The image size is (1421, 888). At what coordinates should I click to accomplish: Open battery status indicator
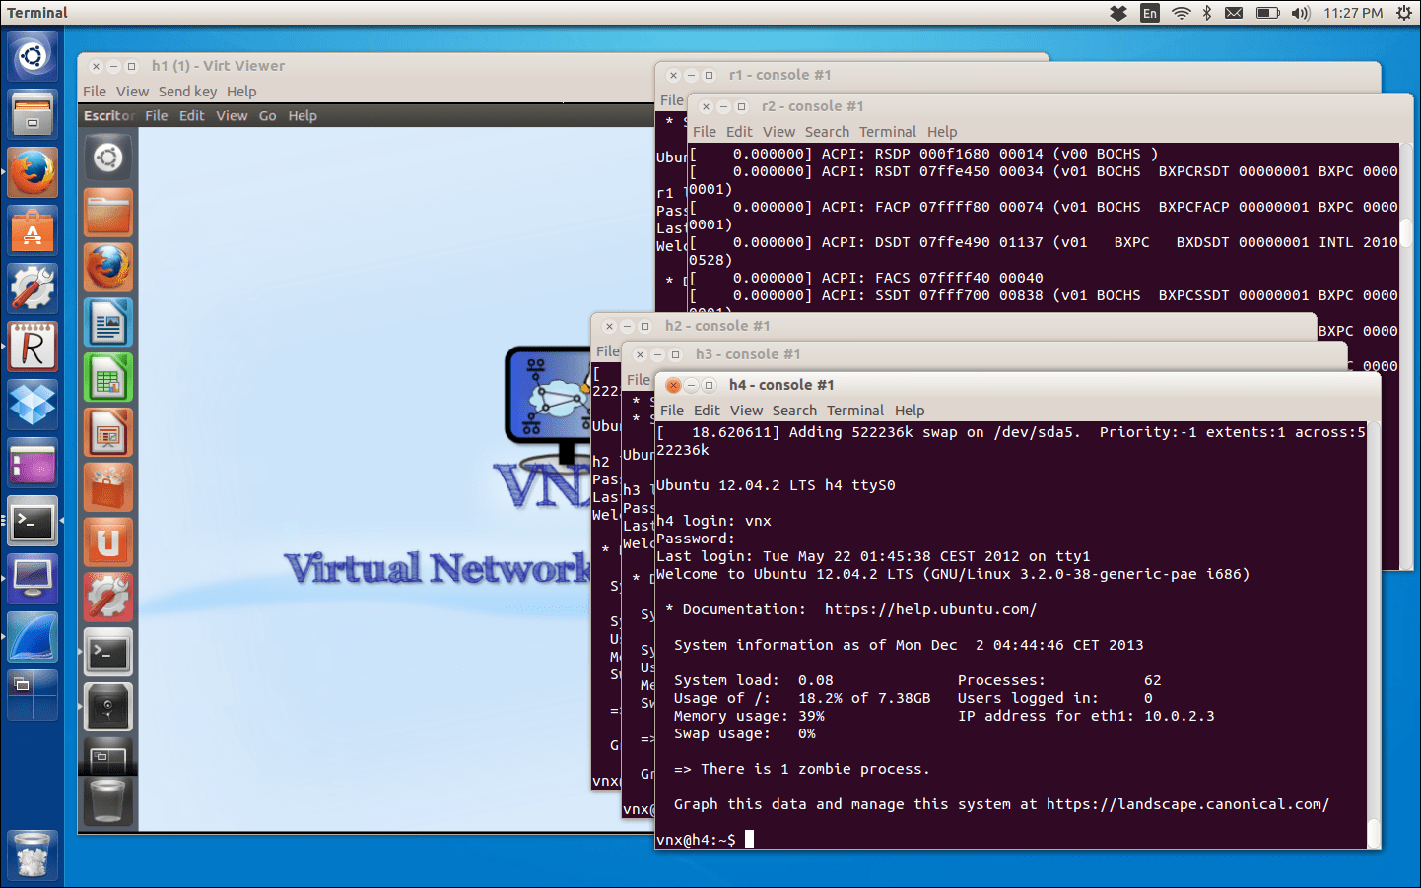(1267, 13)
